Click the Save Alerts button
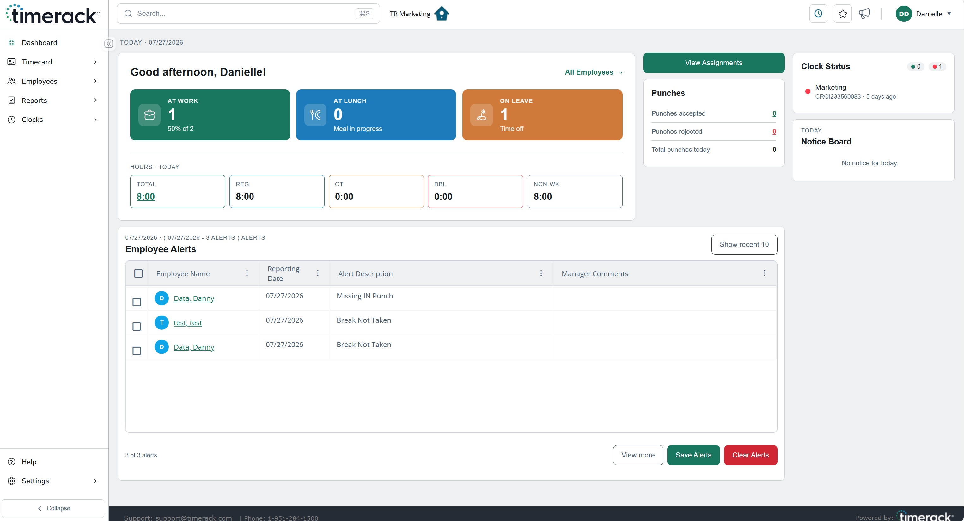 tap(693, 455)
